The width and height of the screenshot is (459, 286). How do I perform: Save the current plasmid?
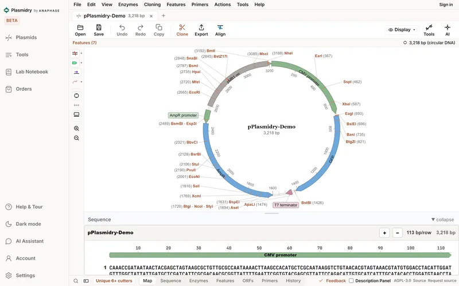coord(99,30)
